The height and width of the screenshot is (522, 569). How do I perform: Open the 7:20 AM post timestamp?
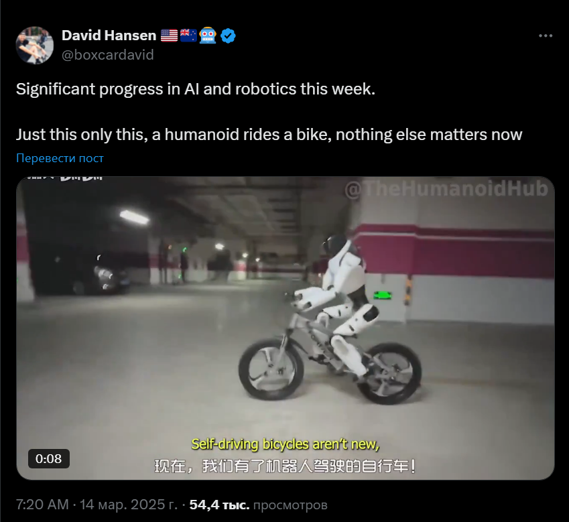(x=42, y=505)
